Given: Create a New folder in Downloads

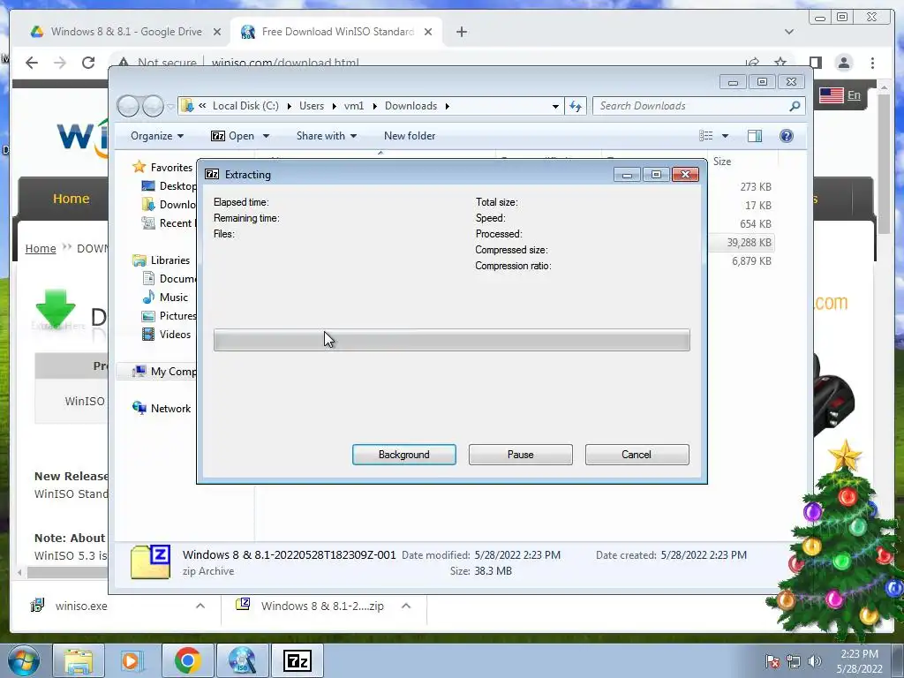Looking at the screenshot, I should pyautogui.click(x=410, y=136).
